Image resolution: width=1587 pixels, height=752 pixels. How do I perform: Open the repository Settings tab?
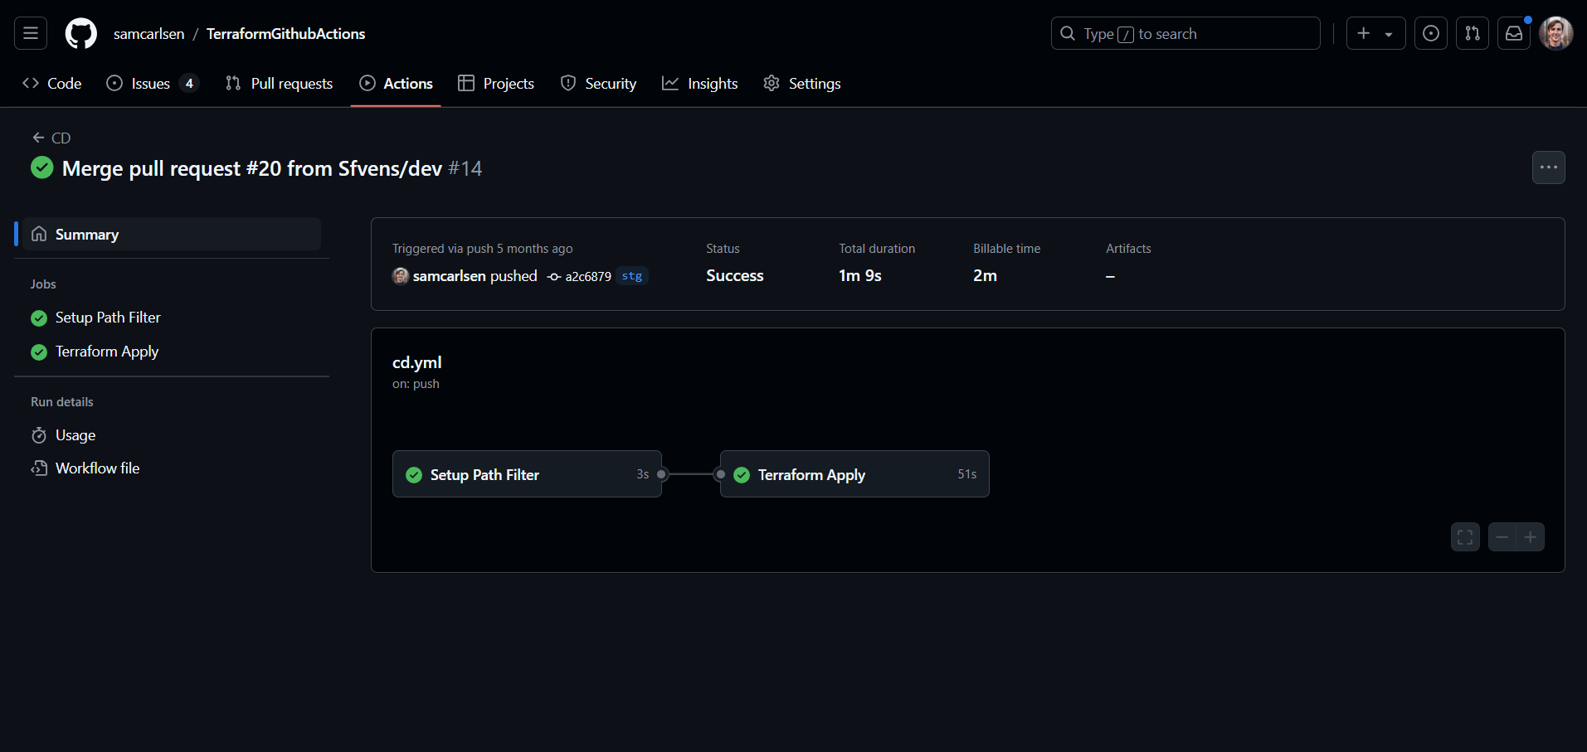(802, 84)
